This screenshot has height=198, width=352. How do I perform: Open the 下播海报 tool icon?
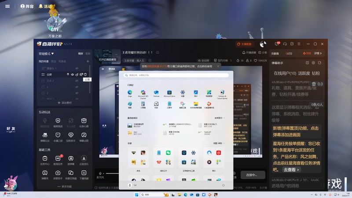pyautogui.click(x=84, y=175)
